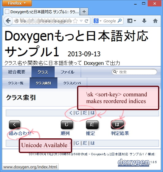Screen dimensions: 163x172
Task: Open the Downloads arrow button
Action: (x=144, y=21)
